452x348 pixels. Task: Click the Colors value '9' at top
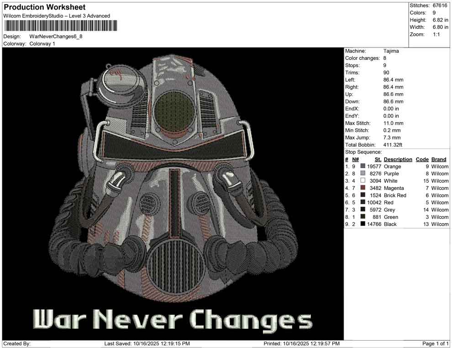point(434,13)
